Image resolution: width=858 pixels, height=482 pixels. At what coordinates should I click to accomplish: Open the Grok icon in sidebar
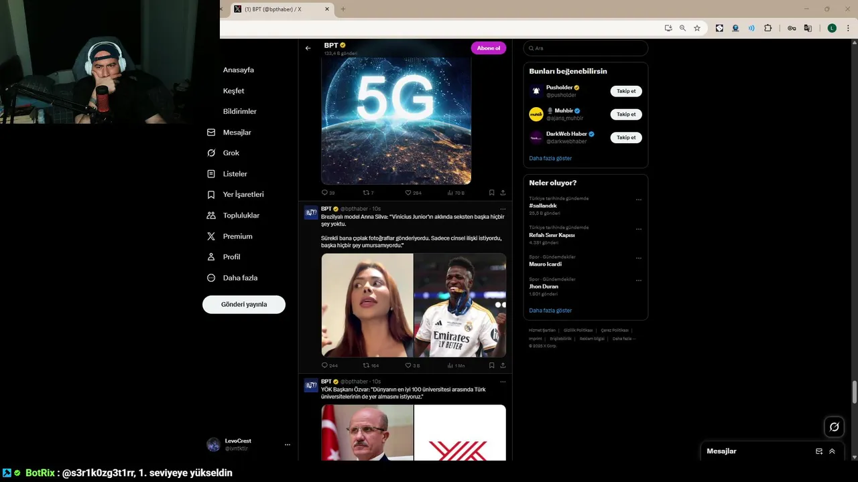(211, 153)
